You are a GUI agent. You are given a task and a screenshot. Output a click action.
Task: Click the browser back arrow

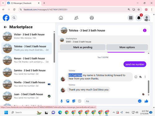tap(3, 10)
